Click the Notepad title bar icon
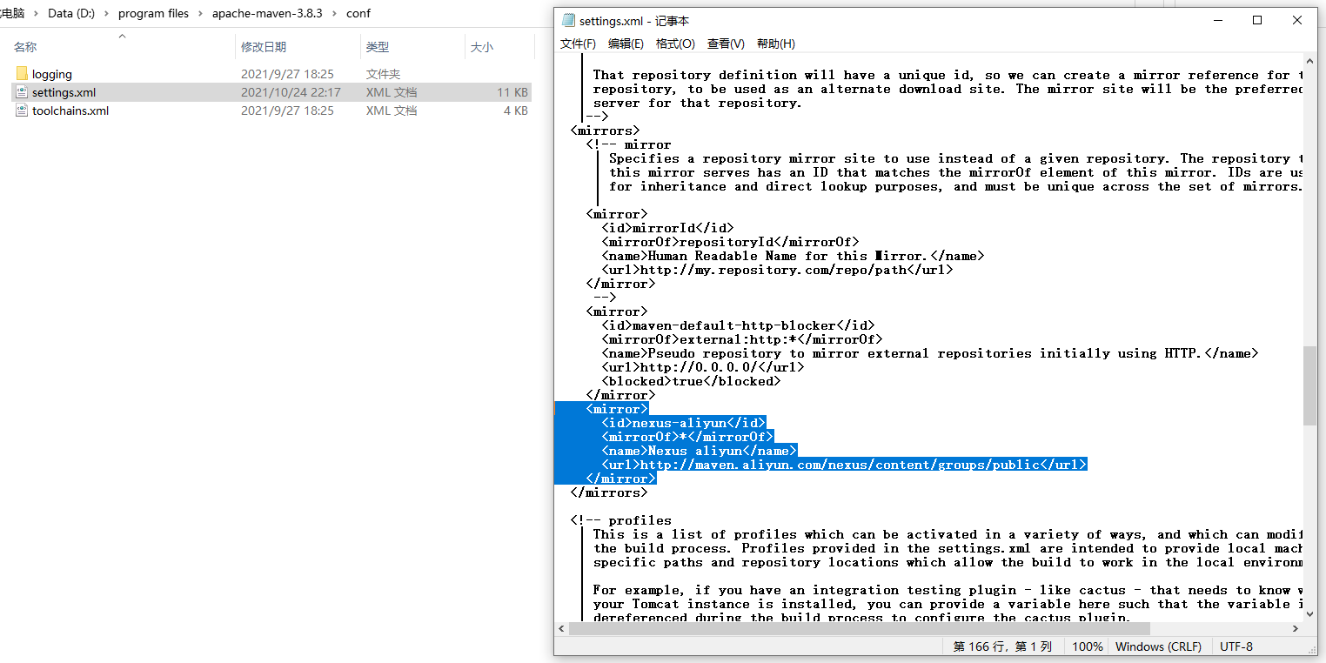This screenshot has width=1326, height=663. click(x=569, y=21)
